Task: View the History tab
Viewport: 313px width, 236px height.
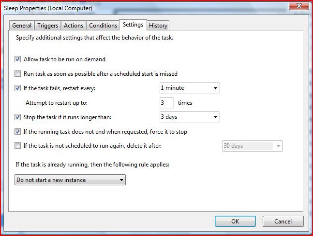Action: (x=158, y=26)
